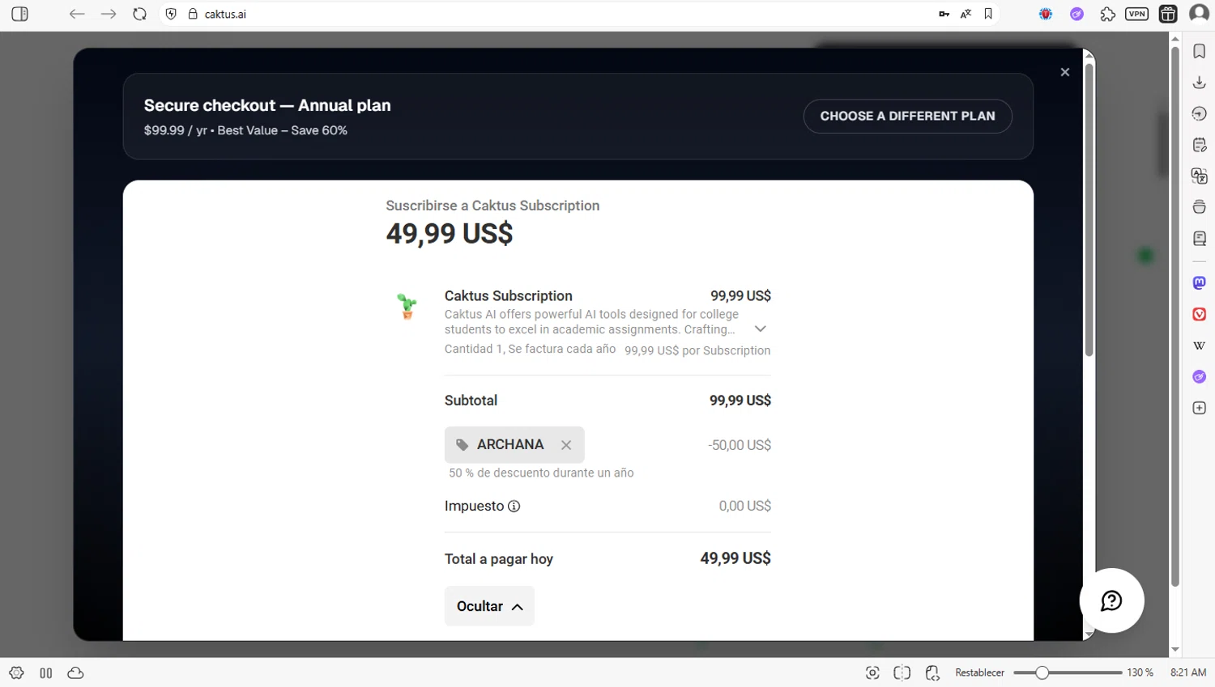1215x687 pixels.
Task: Go back to previous page
Action: (77, 14)
